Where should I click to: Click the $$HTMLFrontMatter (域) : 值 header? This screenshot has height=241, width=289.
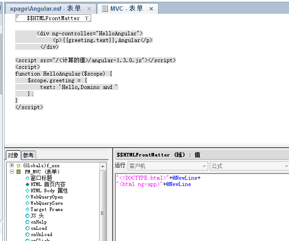[x=158, y=155]
